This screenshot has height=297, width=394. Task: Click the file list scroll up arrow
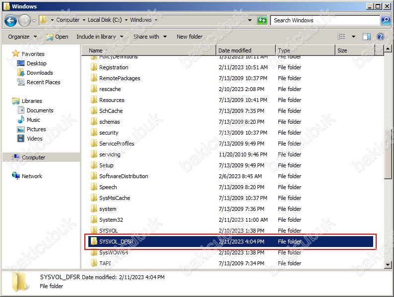(x=388, y=49)
